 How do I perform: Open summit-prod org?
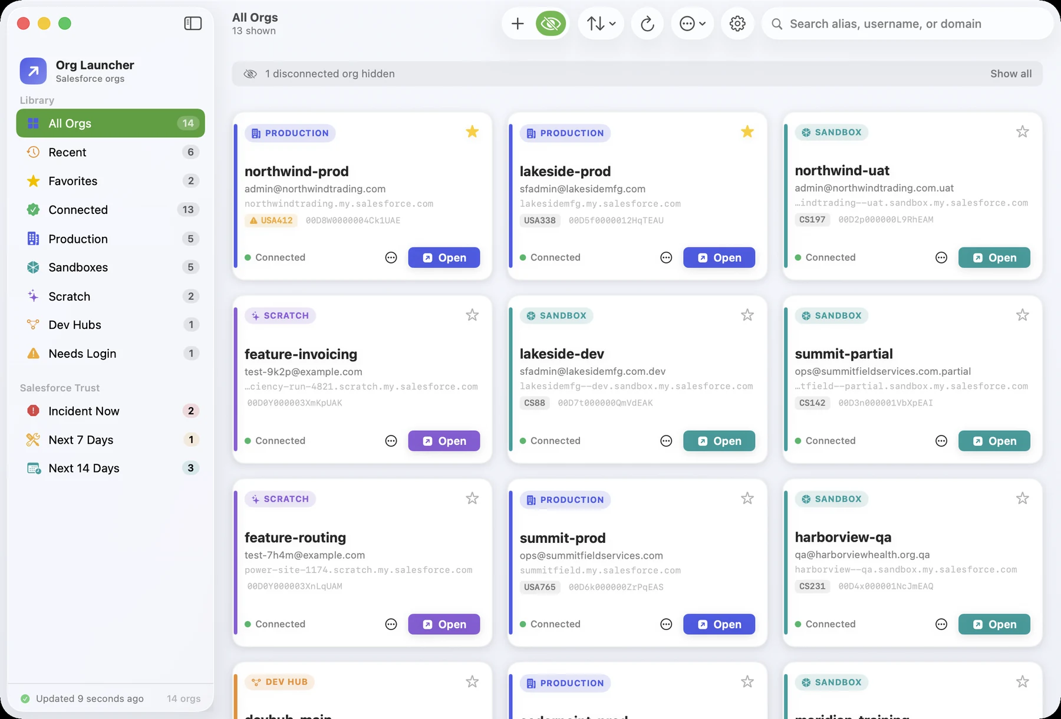click(x=719, y=624)
